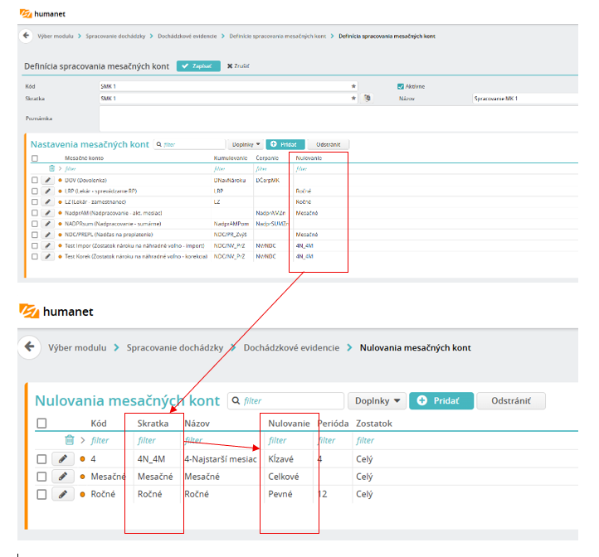This screenshot has width=599, height=557.
Task: Go to lower Spracovanie dochádzky breadcrumb
Action: (x=175, y=347)
